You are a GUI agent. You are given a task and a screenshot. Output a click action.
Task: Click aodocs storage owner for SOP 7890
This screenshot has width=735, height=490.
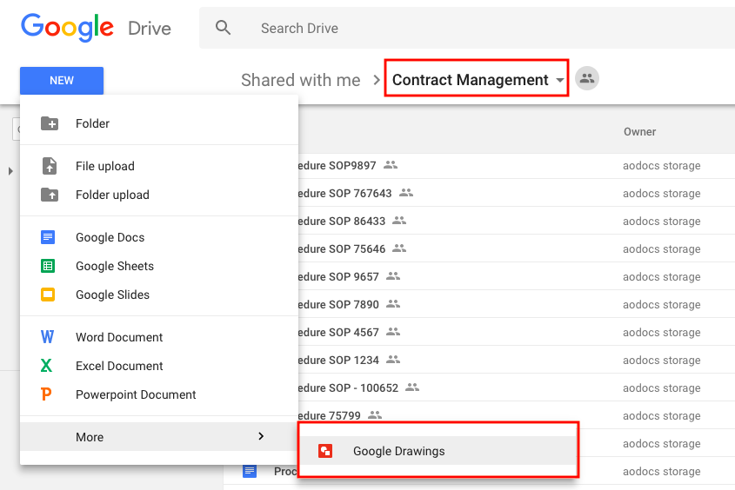point(661,304)
